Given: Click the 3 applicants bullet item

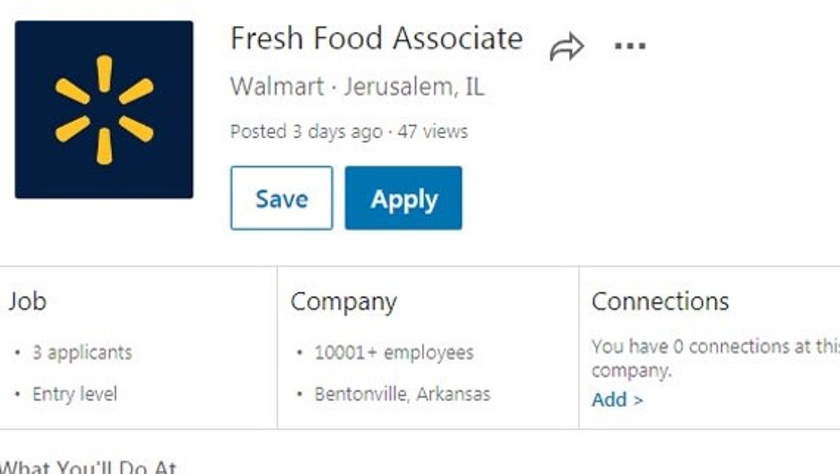Looking at the screenshot, I should coord(82,352).
